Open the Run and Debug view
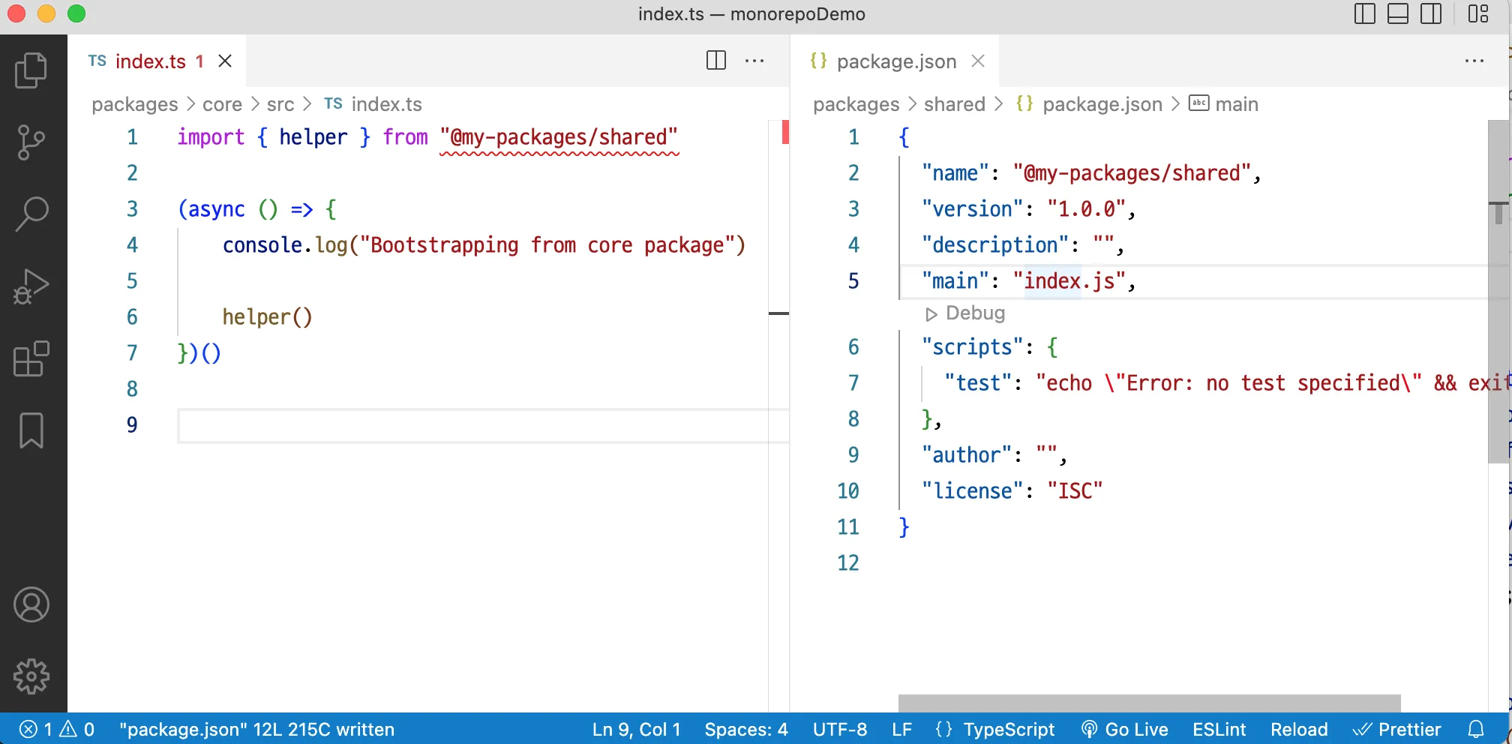The height and width of the screenshot is (744, 1512). point(31,286)
